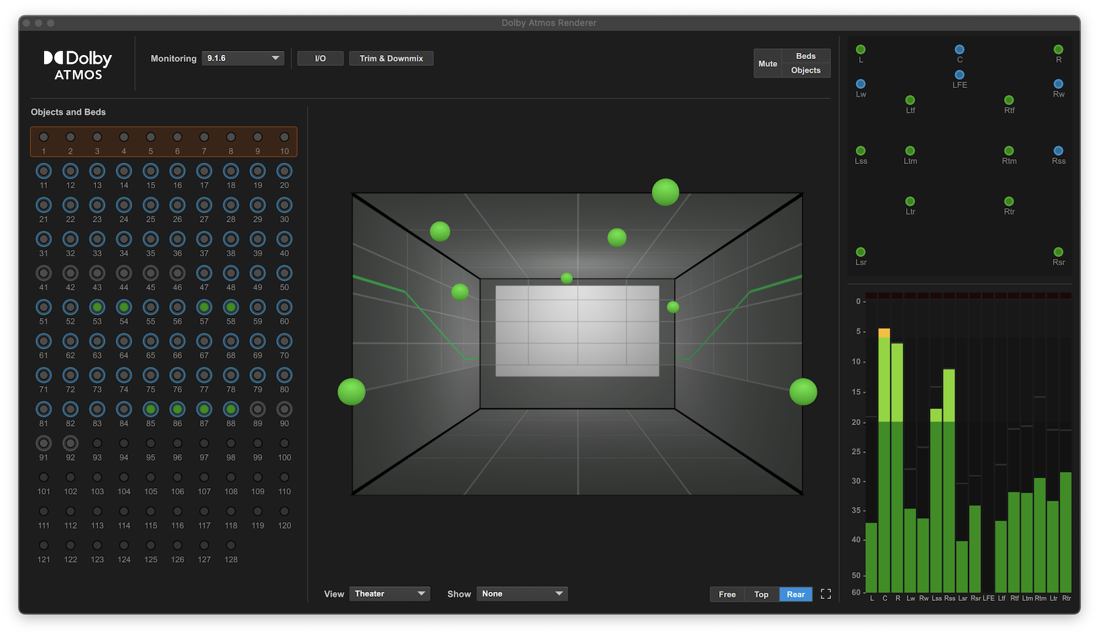The height and width of the screenshot is (636, 1099).
Task: Select the Lsr speaker icon
Action: click(x=861, y=251)
